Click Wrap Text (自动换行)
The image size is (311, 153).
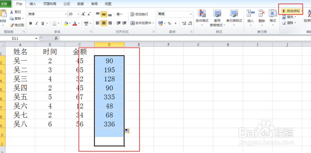(x=139, y=14)
